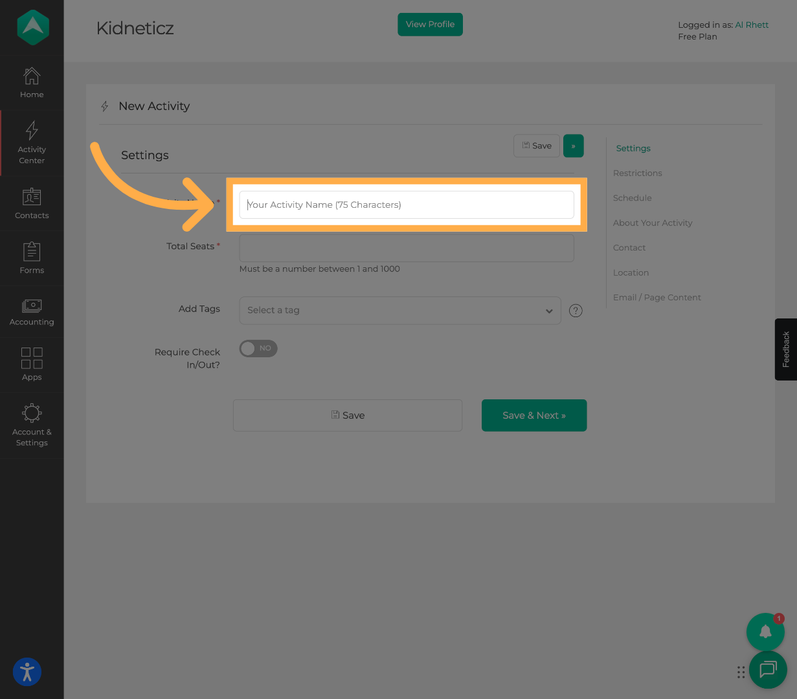797x699 pixels.
Task: Open the accessibility options icon
Action: (27, 672)
